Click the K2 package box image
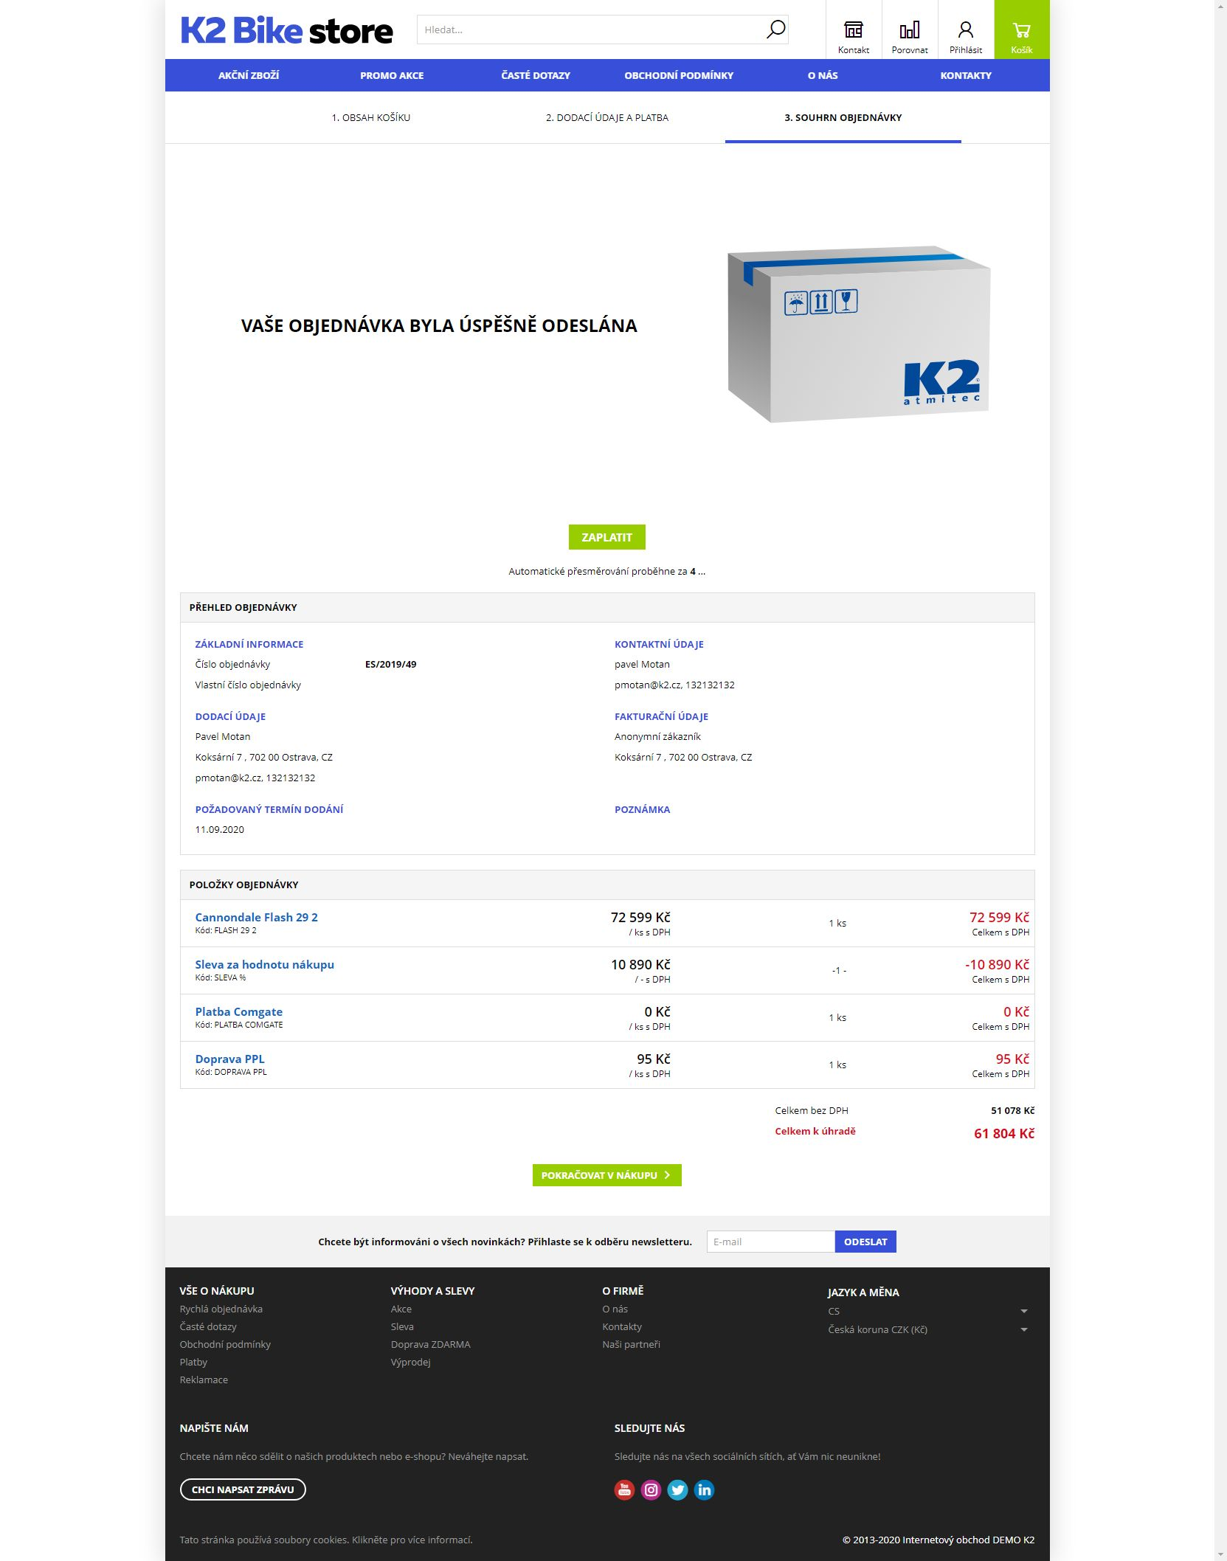This screenshot has width=1227, height=1561. [x=859, y=333]
